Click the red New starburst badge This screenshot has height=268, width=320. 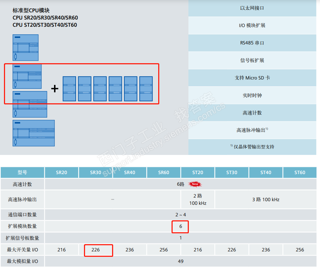click(x=195, y=184)
